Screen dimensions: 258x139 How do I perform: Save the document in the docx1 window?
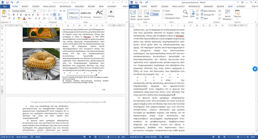pos(7,2)
